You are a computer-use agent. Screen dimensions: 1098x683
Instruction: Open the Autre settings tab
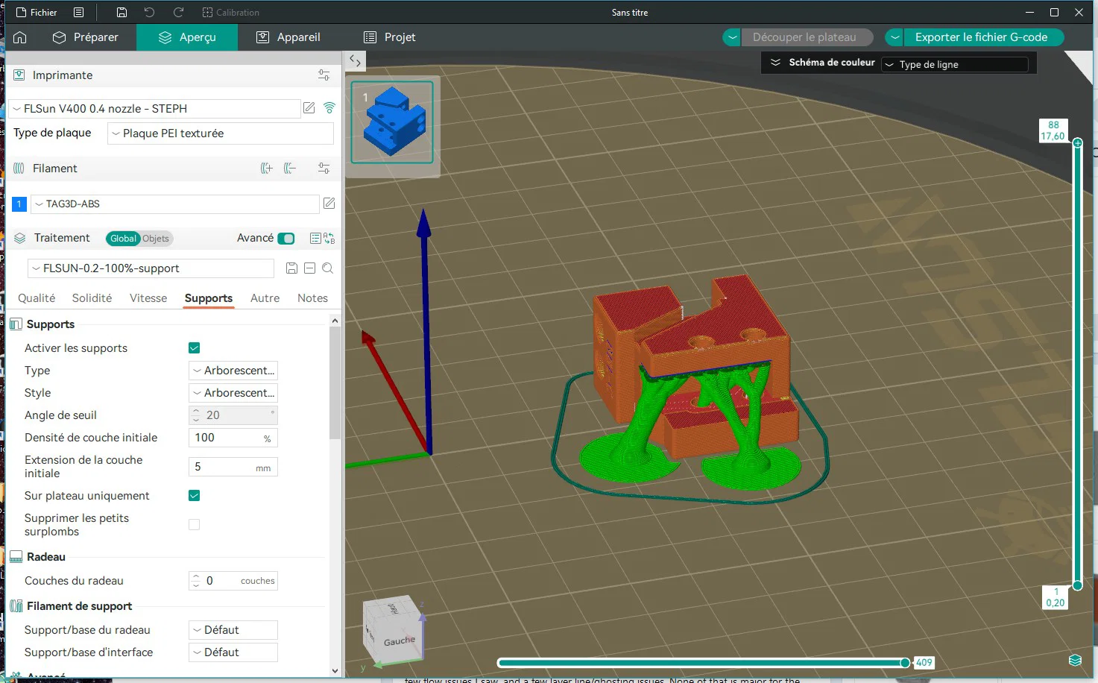pyautogui.click(x=265, y=298)
